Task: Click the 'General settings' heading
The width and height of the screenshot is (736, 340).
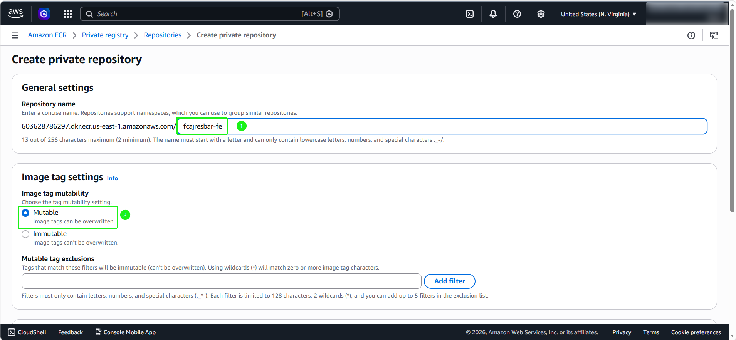Action: pyautogui.click(x=57, y=88)
